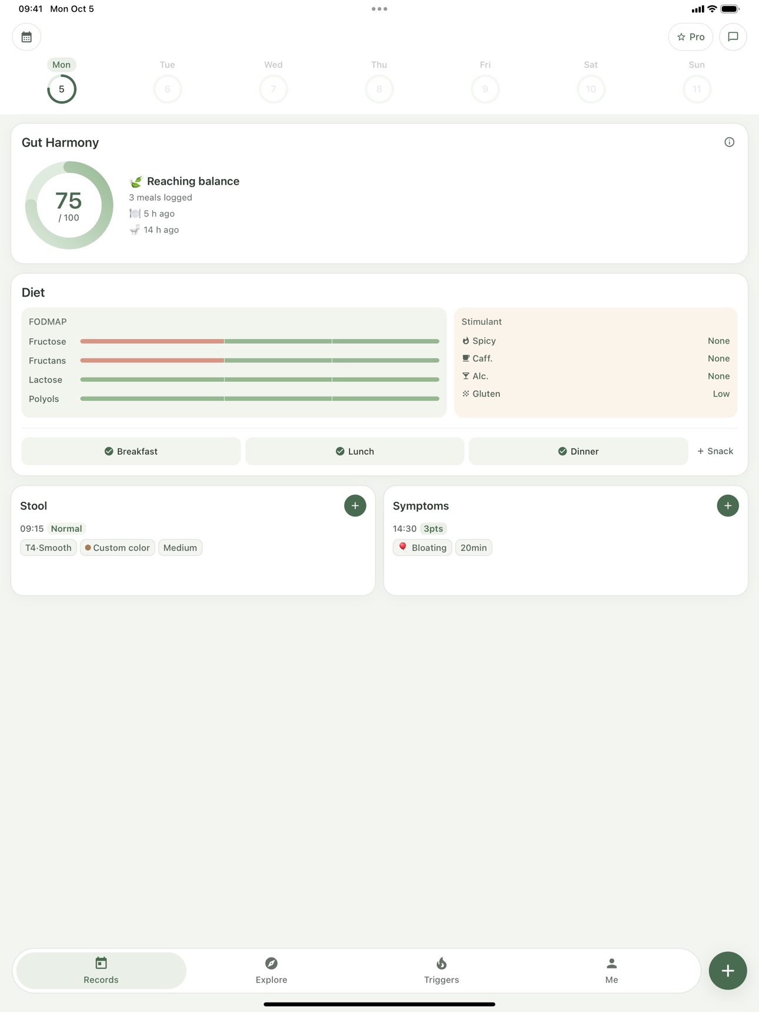The height and width of the screenshot is (1012, 759).
Task: Open the Triggers tab
Action: tap(441, 971)
